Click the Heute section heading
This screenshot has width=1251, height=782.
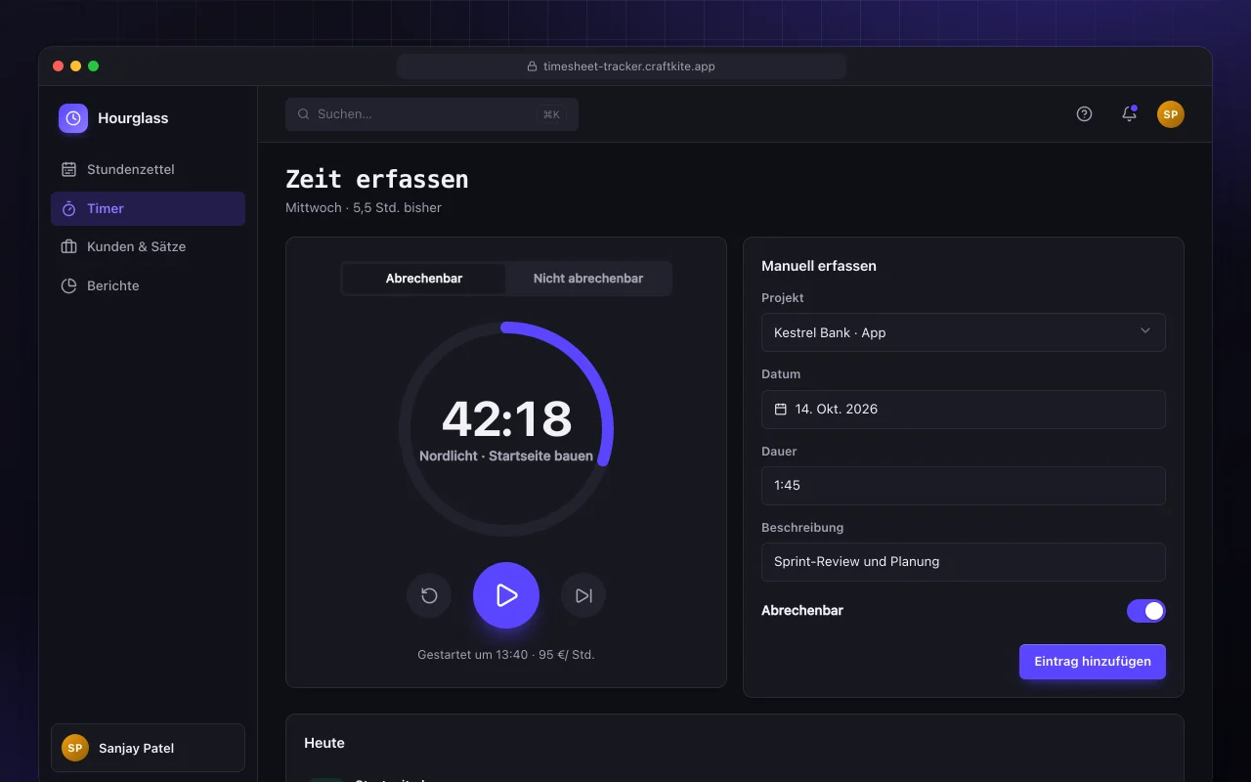[x=324, y=743]
